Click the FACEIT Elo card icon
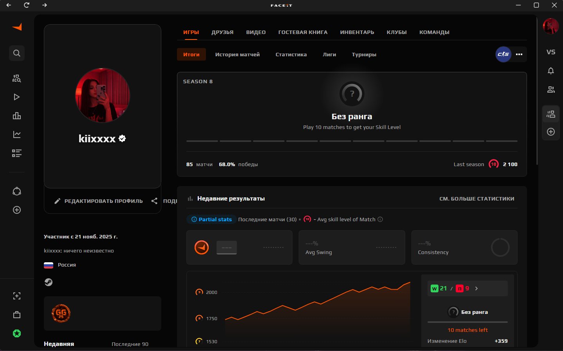Screen dimensions: 563x351 coord(202,247)
